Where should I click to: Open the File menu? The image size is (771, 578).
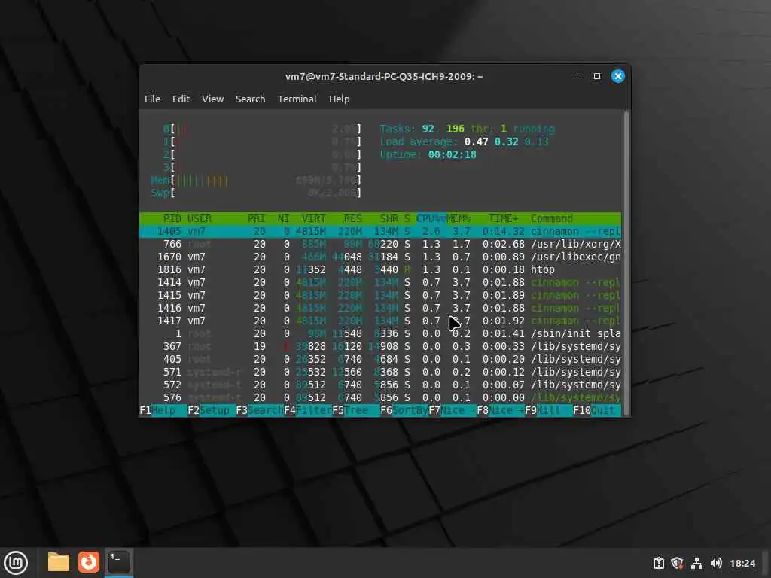pyautogui.click(x=152, y=99)
